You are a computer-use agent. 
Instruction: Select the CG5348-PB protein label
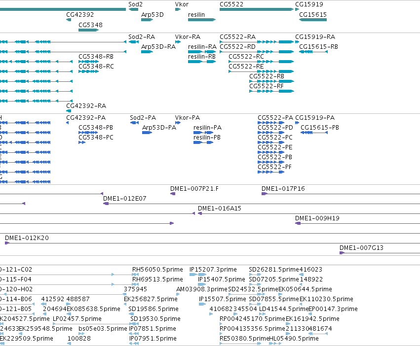96,127
